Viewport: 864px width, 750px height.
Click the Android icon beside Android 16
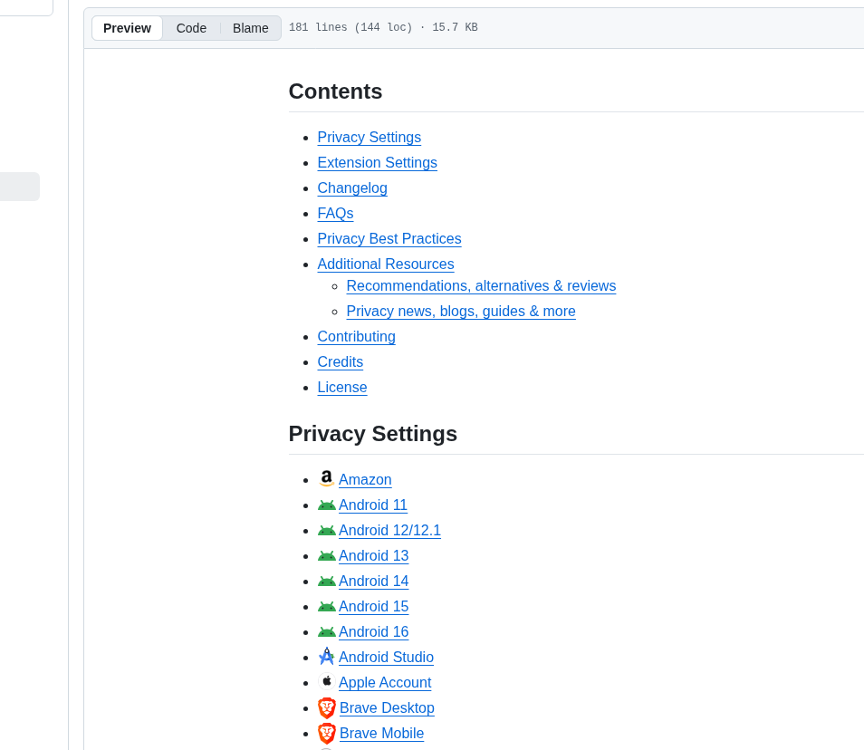tap(327, 631)
